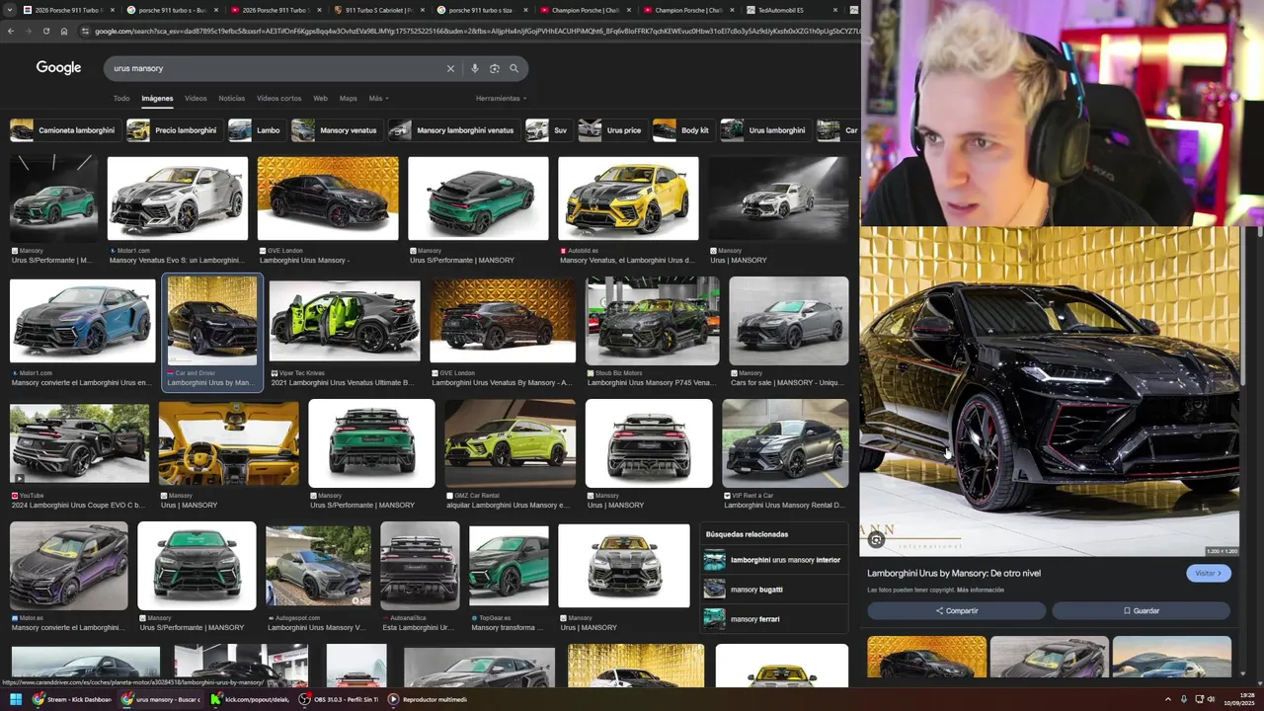The height and width of the screenshot is (711, 1264).
Task: Select the Todo search filter
Action: [x=121, y=98]
